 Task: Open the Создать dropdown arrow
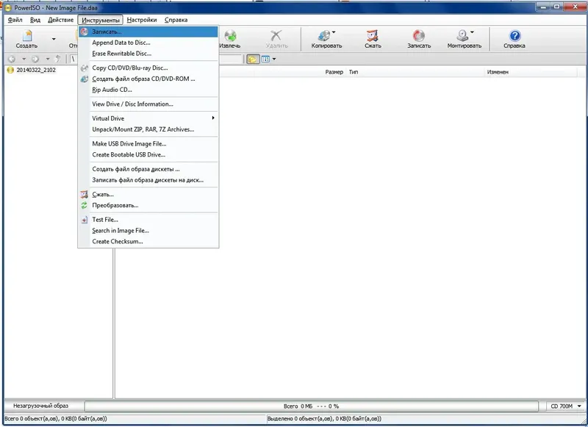[x=54, y=39]
